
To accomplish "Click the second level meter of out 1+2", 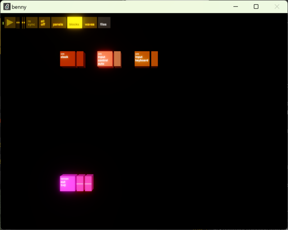I will click(88, 183).
